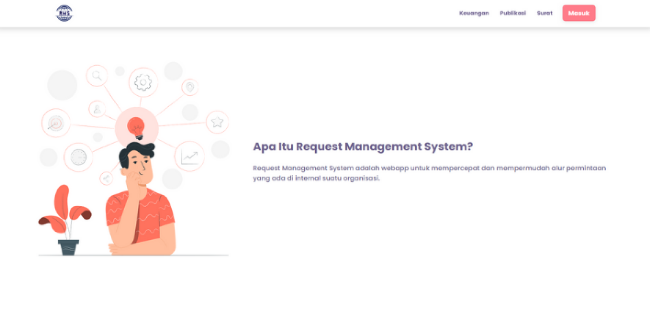Click the star icon bubble
Screen dimensions: 650x310
click(217, 122)
